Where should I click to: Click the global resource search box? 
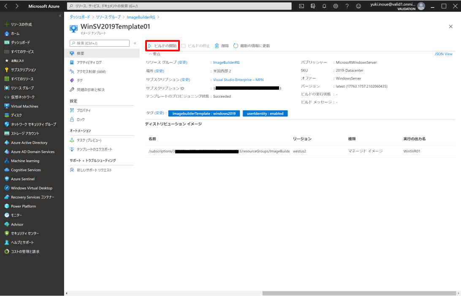pyautogui.click(x=179, y=6)
